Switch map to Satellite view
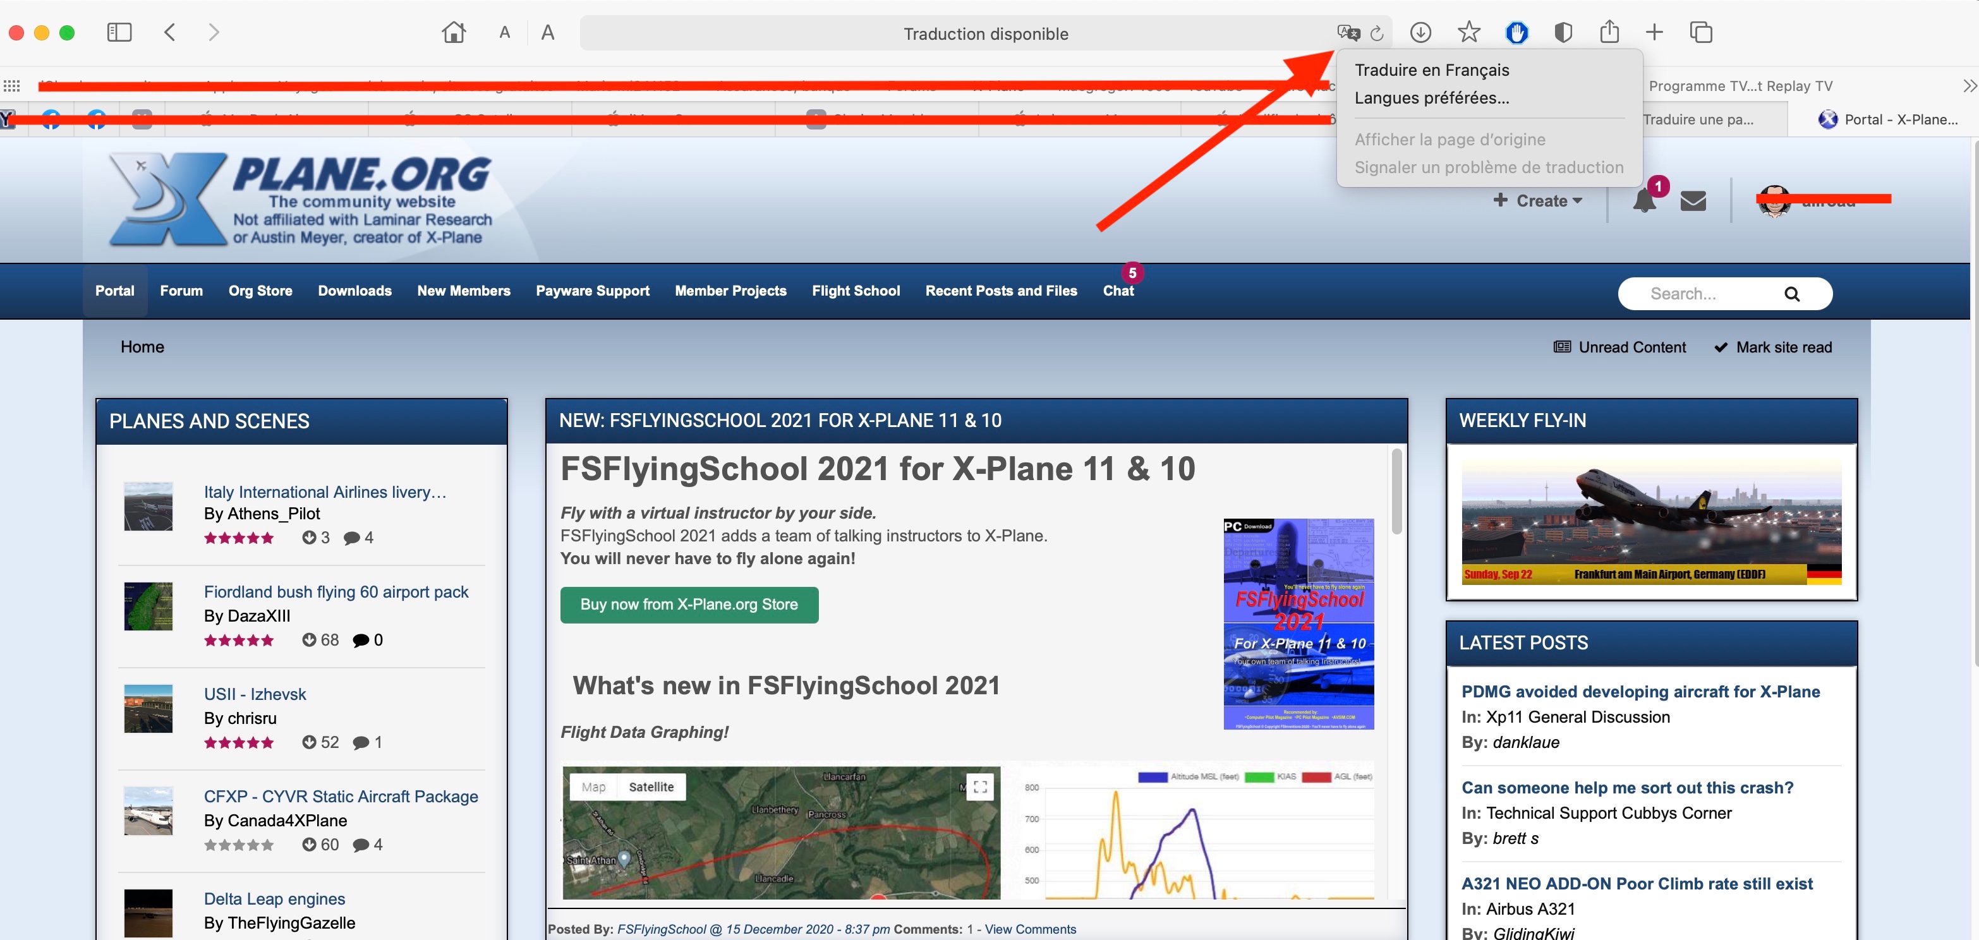 pos(651,786)
